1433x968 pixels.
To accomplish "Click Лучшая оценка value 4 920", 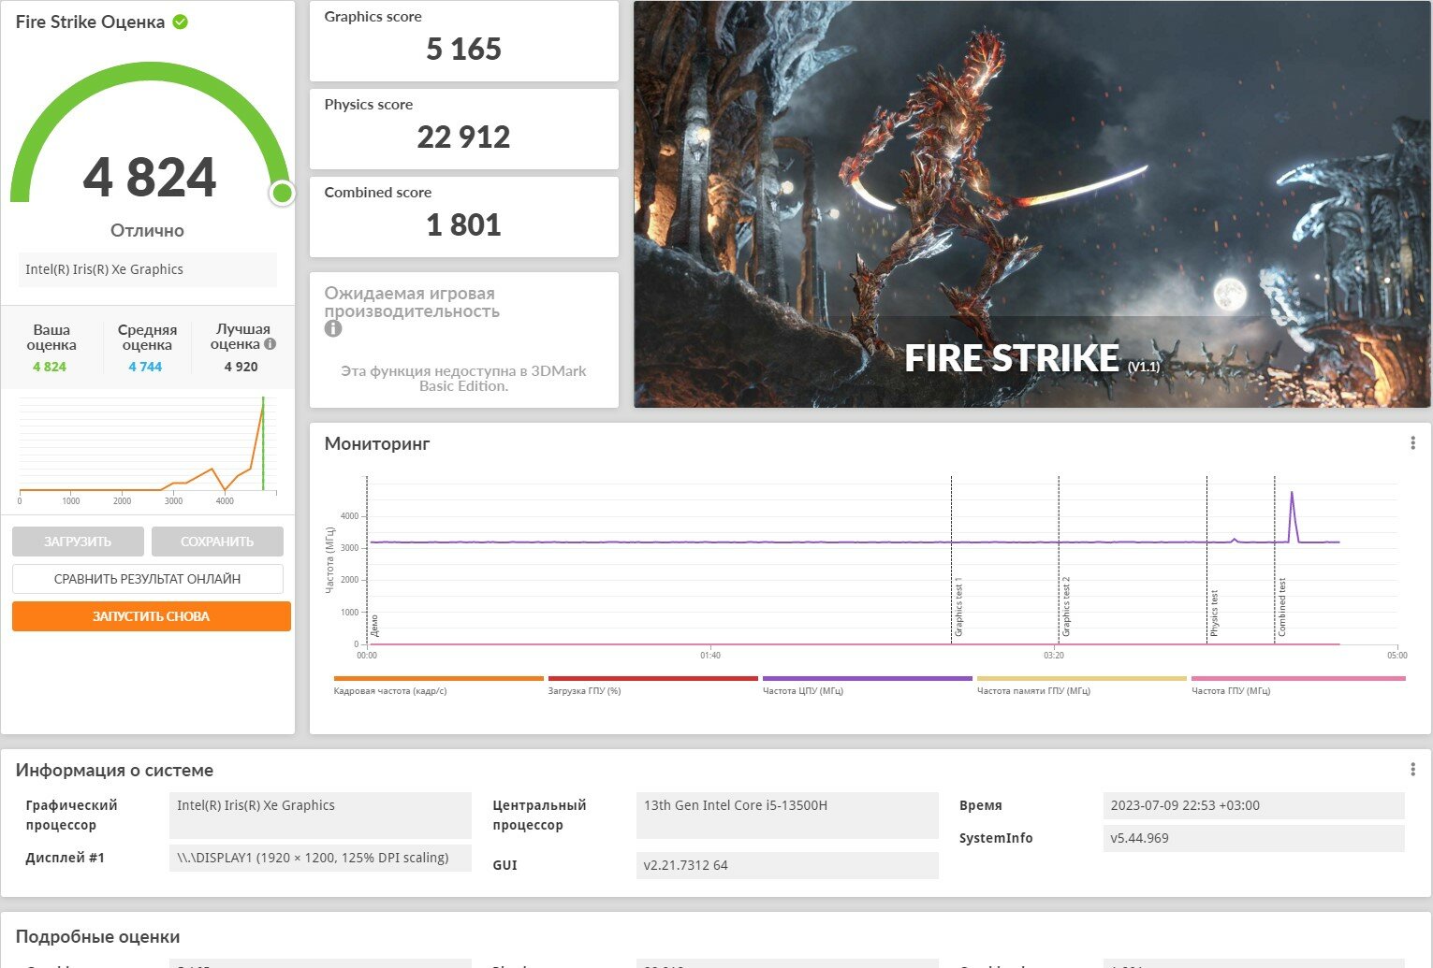I will tap(241, 367).
